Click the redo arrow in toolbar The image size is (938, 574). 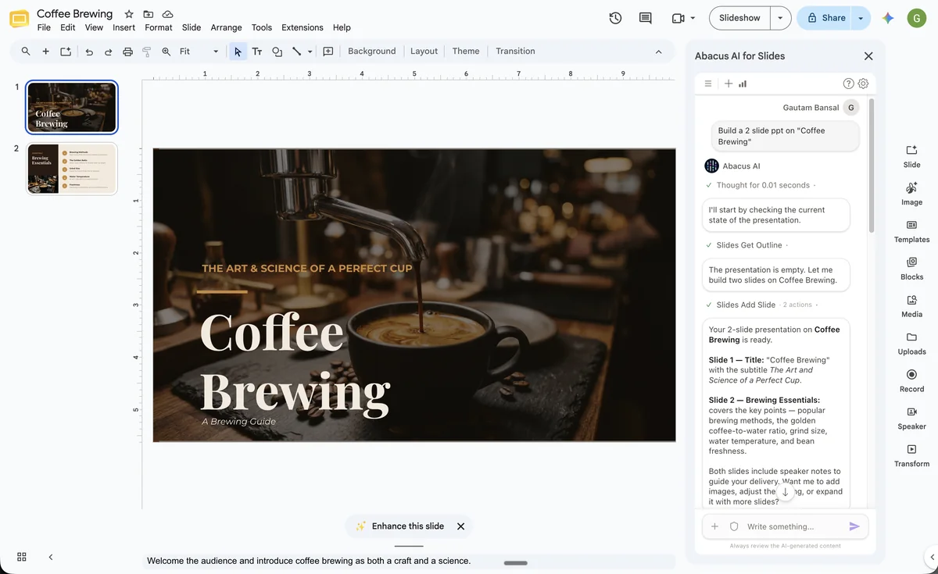[x=108, y=52]
